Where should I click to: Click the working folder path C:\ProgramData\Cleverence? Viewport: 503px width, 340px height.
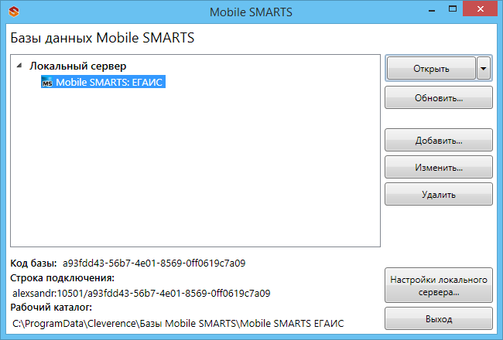(178, 323)
